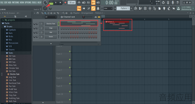This screenshot has width=195, height=104.
Task: Click the Hat channel button
Action: (51, 32)
